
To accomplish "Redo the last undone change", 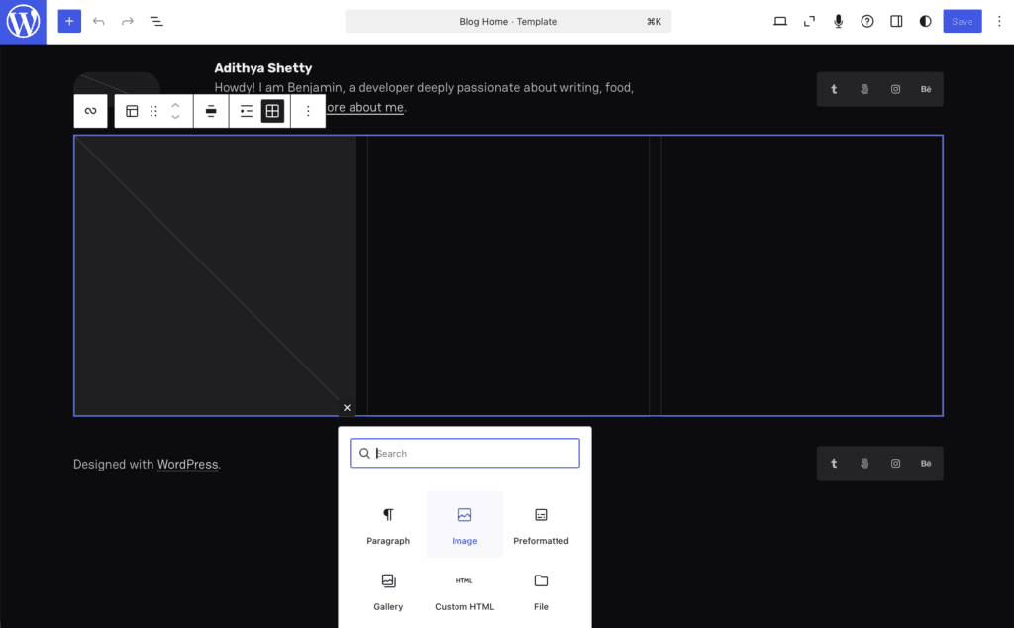I will coord(128,22).
